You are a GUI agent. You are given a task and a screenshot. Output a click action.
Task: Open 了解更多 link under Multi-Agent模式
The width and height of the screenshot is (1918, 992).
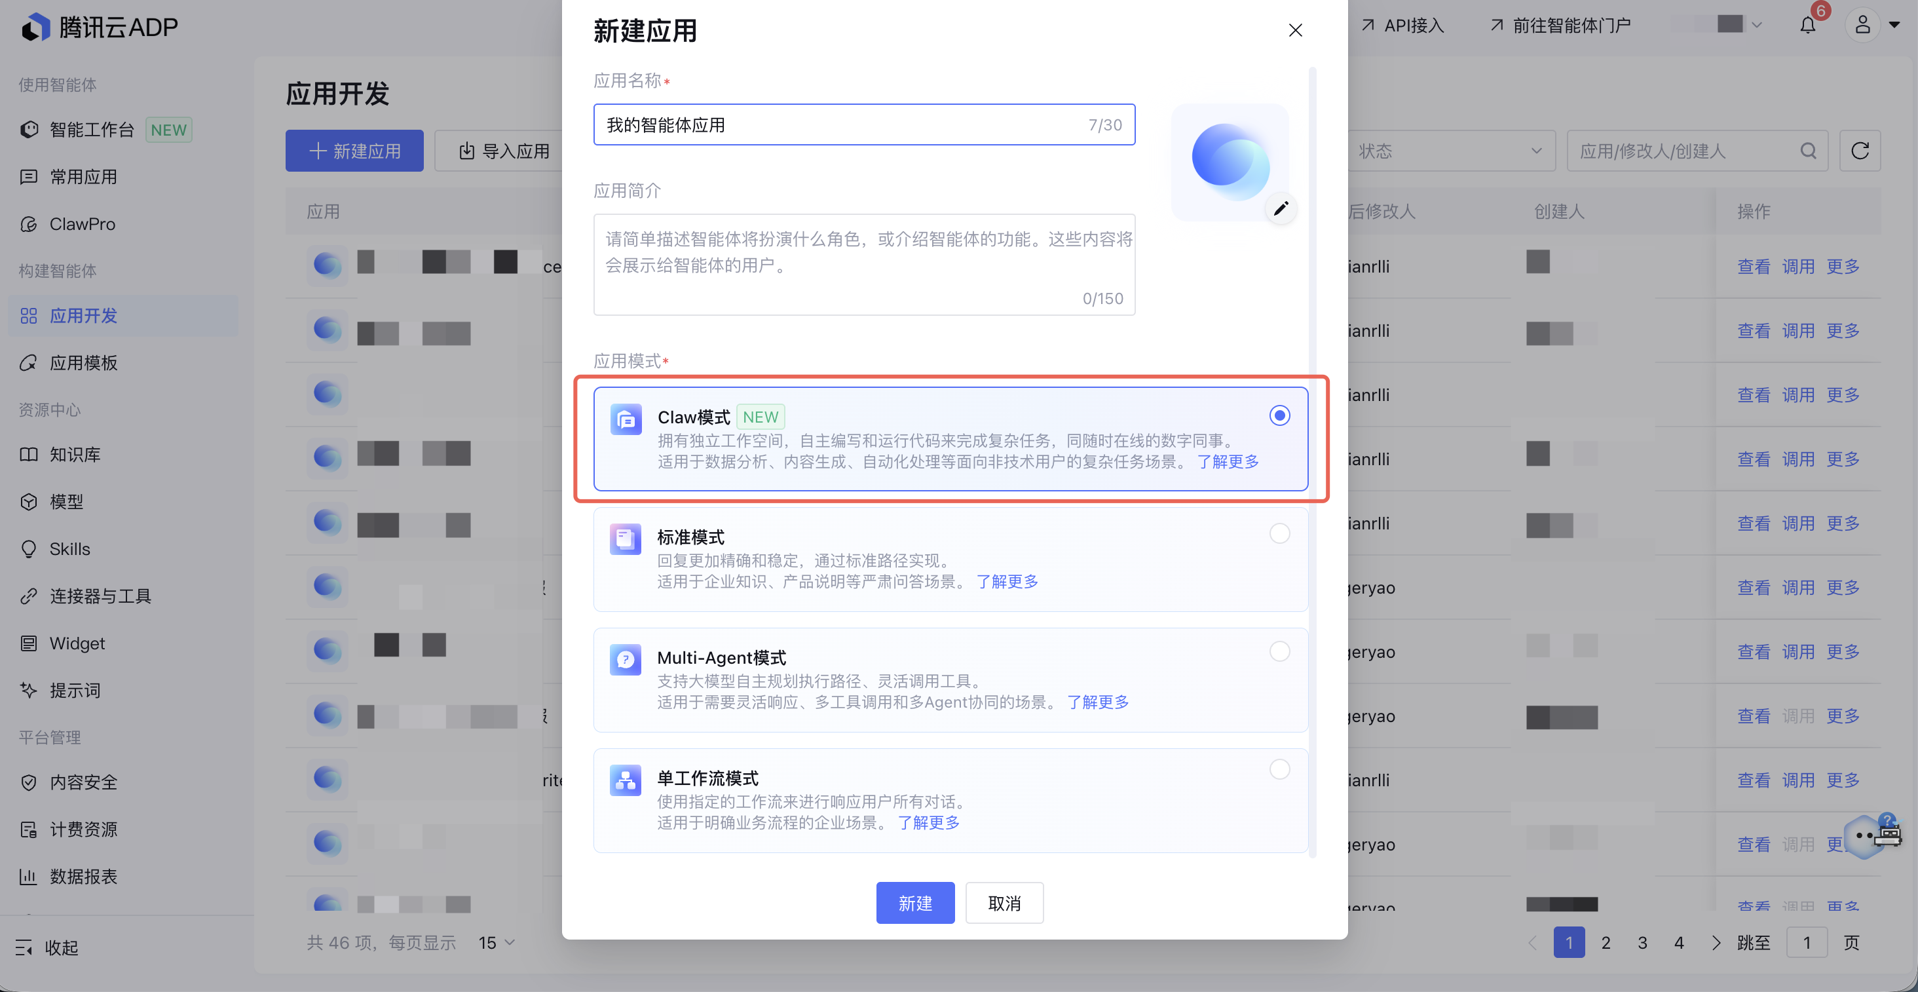tap(1097, 702)
